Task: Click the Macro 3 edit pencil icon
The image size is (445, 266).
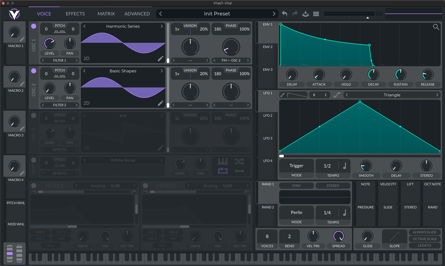Action: point(22,128)
